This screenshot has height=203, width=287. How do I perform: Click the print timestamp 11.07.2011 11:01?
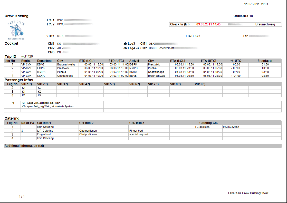[x=256, y=4]
